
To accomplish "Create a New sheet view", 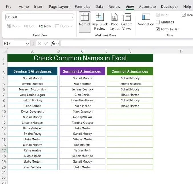I will 45,26.
